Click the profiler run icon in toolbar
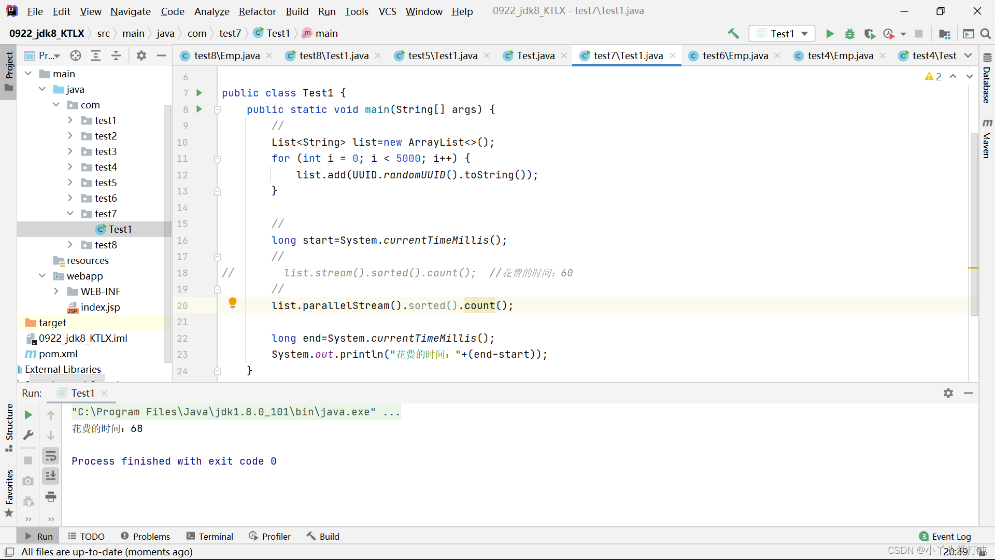Screen dimensions: 995x560 [889, 34]
